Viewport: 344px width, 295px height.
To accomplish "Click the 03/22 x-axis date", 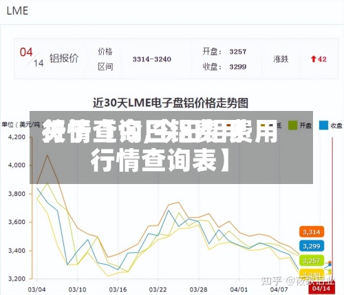I will tap(158, 289).
